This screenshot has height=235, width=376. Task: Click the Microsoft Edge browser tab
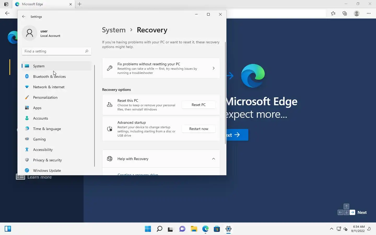[44, 4]
